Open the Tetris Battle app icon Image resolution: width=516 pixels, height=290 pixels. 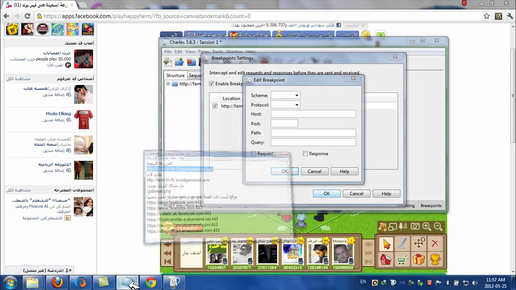coord(73,29)
